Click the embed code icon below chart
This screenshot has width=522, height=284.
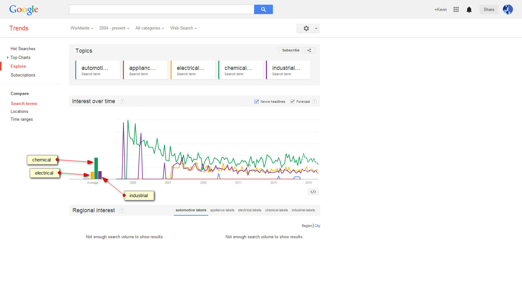[313, 192]
